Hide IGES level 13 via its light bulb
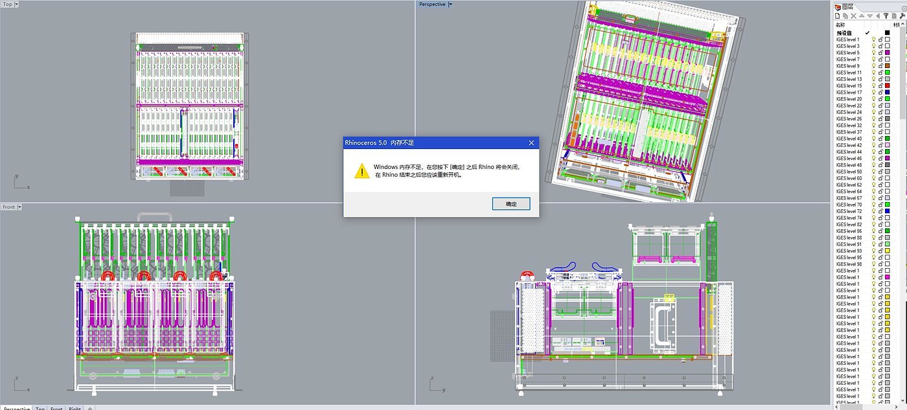 click(x=873, y=79)
